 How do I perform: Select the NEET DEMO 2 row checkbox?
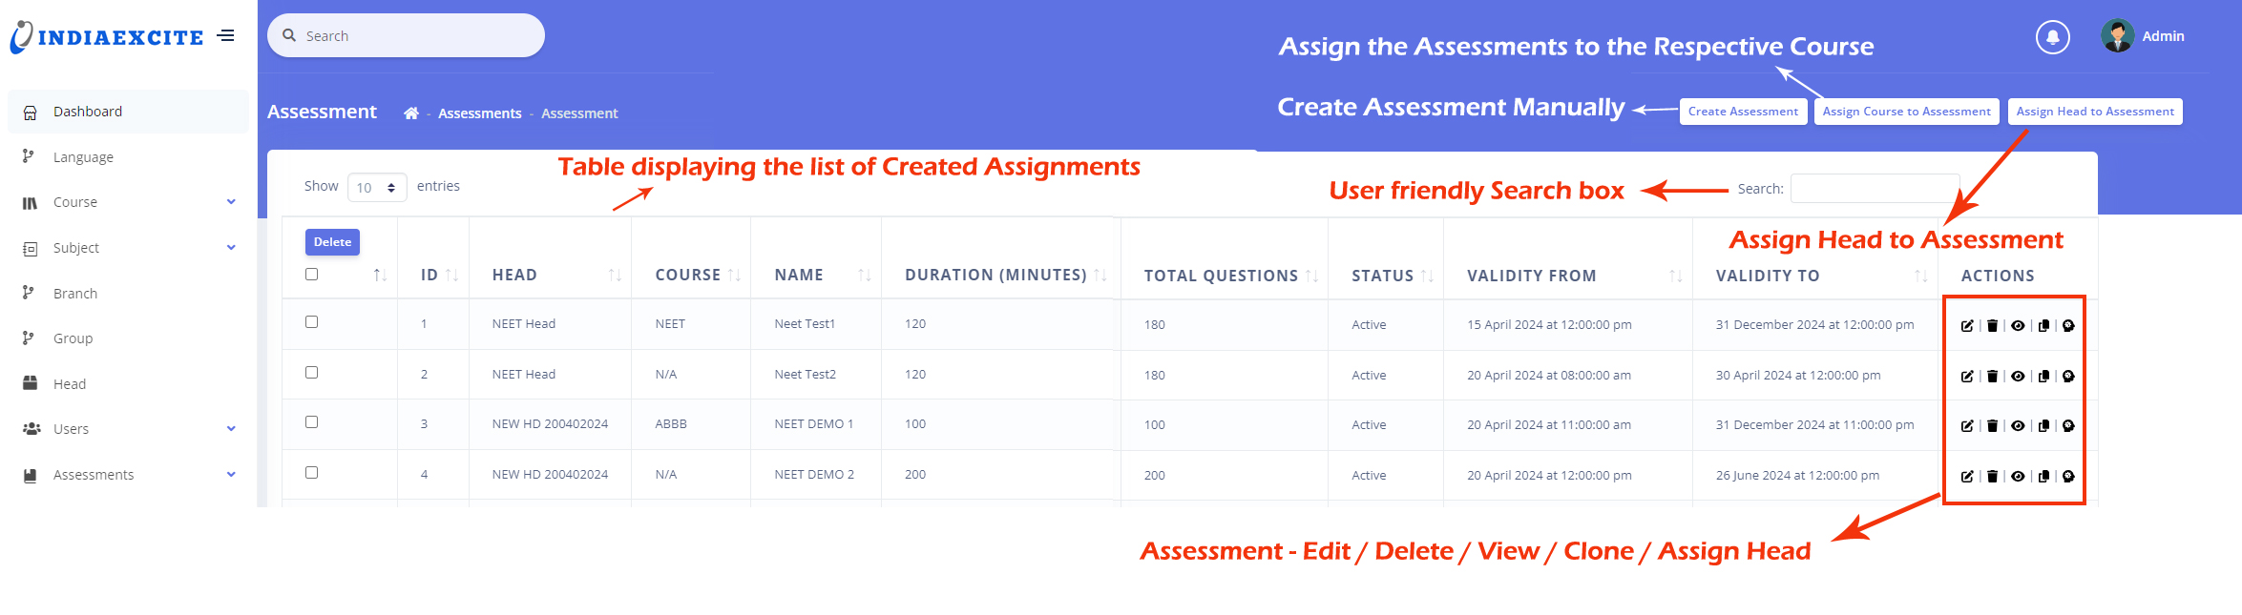[x=311, y=473]
